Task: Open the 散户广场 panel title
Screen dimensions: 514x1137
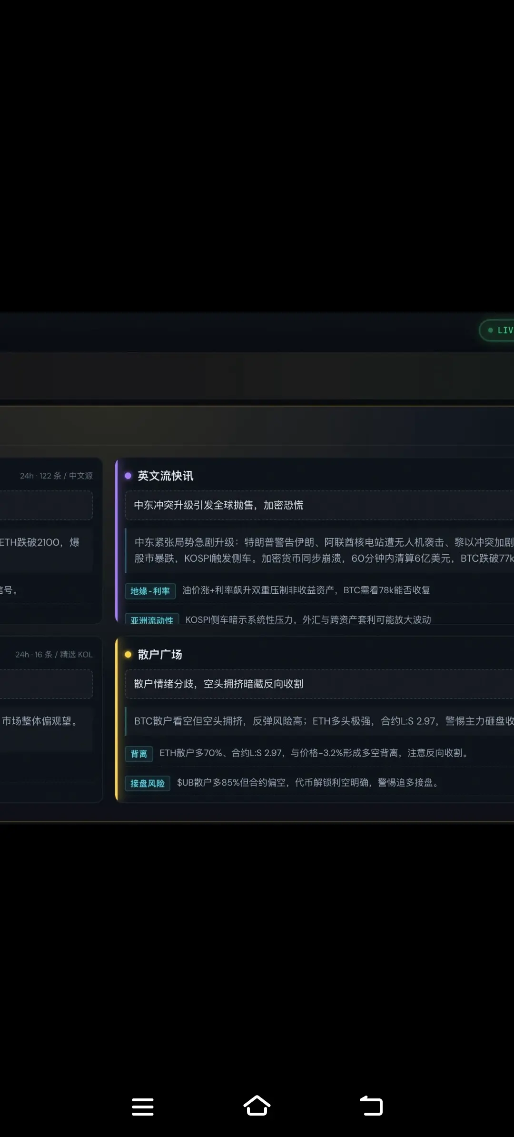Action: tap(160, 654)
